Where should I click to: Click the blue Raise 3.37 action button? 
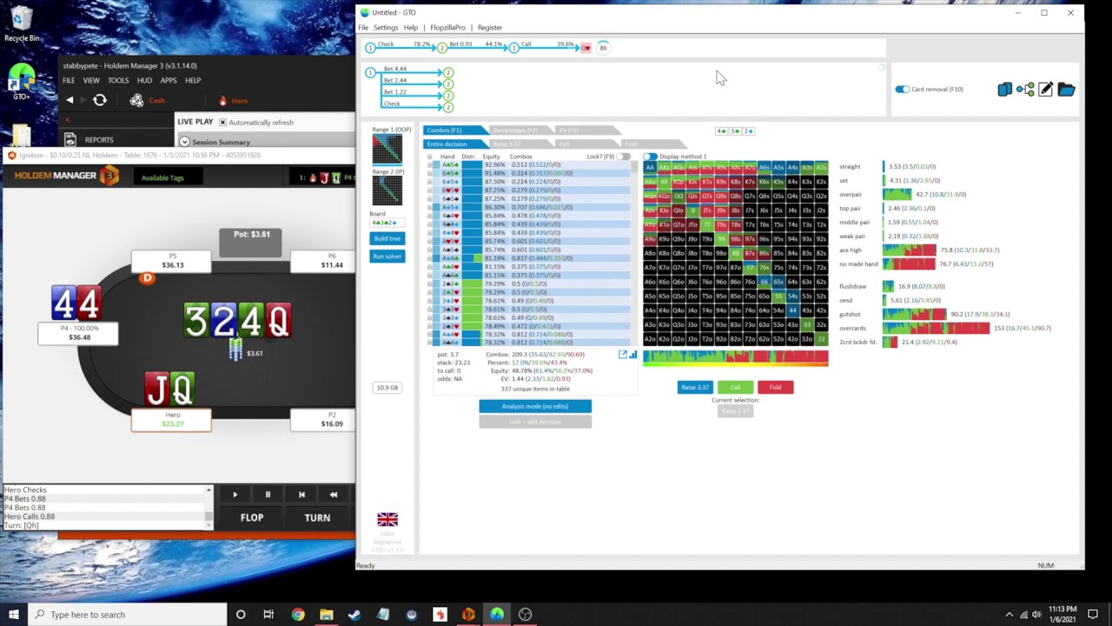pyautogui.click(x=694, y=388)
